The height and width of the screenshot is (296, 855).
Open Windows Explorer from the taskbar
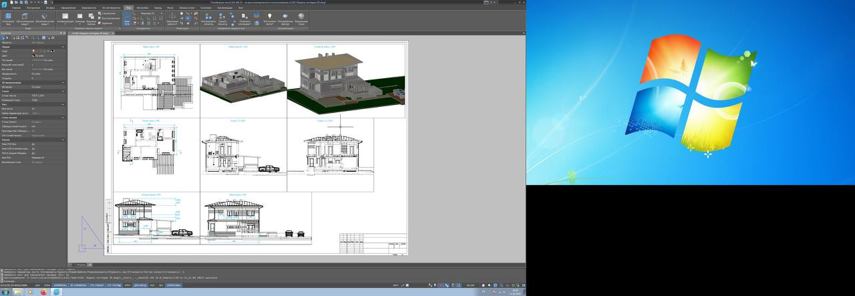click(17, 292)
